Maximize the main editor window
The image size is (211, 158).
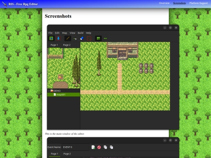170,28
